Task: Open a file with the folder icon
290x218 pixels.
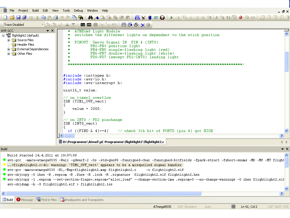Action: (12, 17)
